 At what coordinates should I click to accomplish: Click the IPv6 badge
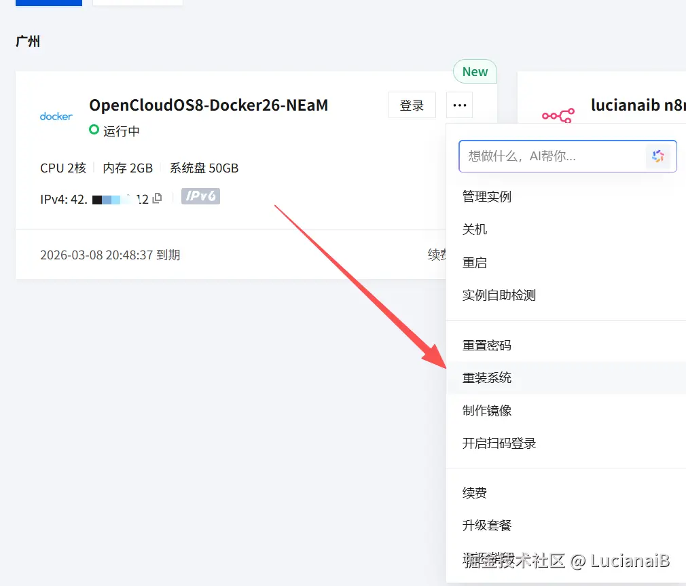200,196
